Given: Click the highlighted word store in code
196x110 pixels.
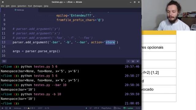Looking at the screenshot, I should pyautogui.click(x=110, y=42).
